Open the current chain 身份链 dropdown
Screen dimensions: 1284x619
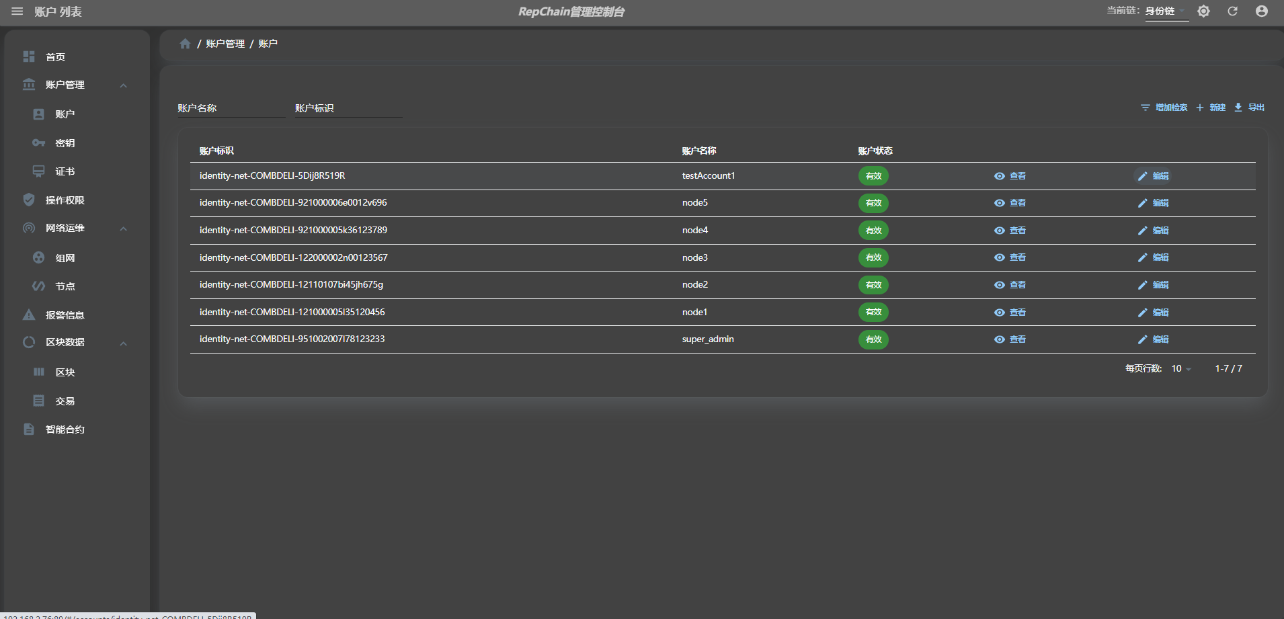(1167, 11)
